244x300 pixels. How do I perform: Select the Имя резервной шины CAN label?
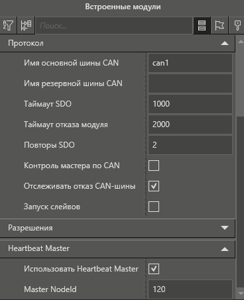[x=73, y=83]
